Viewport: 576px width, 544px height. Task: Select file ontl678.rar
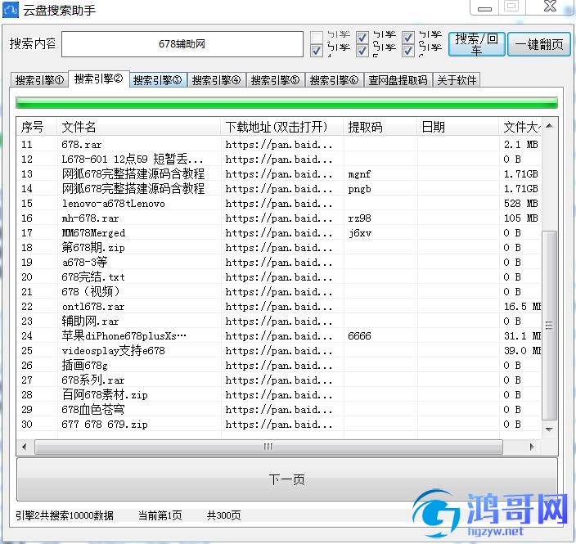(x=279, y=306)
